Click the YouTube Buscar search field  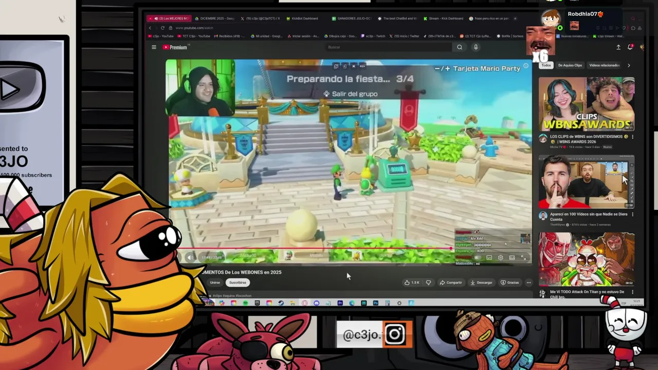388,47
